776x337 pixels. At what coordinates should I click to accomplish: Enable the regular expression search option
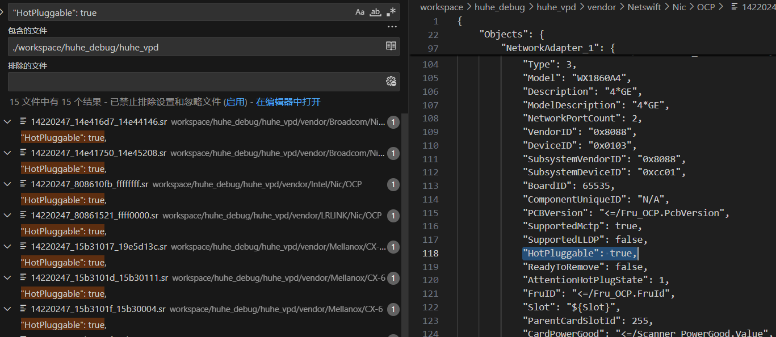point(391,12)
